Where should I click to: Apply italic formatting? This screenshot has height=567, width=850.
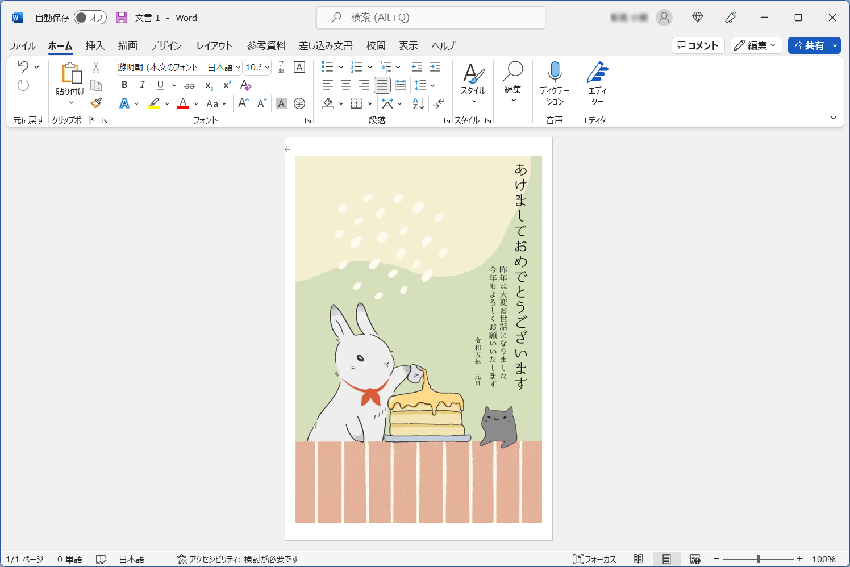[143, 85]
